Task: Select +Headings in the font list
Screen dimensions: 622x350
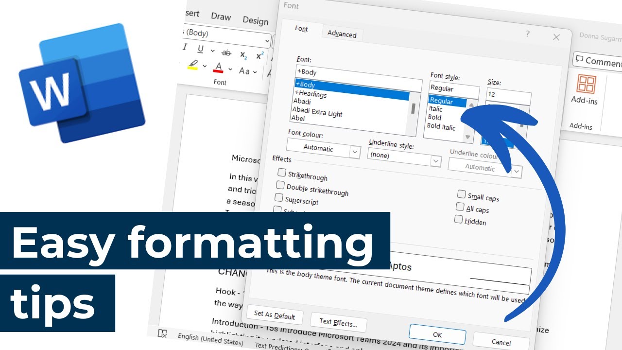Action: coord(311,94)
